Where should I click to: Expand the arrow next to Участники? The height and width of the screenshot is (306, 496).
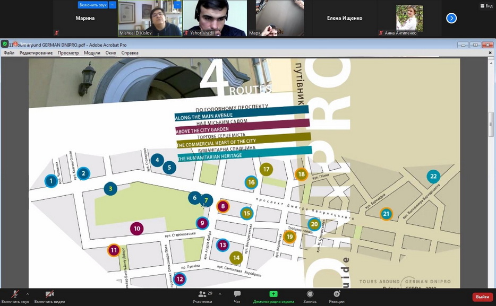pyautogui.click(x=220, y=294)
